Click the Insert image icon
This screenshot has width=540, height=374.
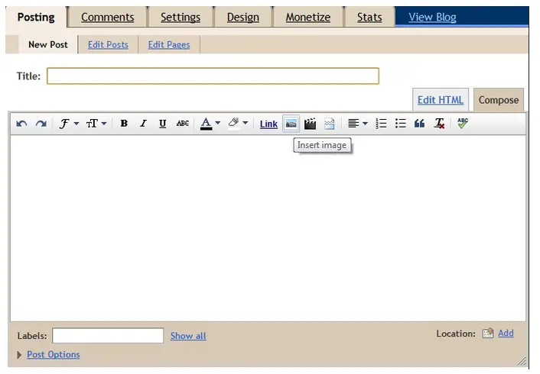click(291, 124)
